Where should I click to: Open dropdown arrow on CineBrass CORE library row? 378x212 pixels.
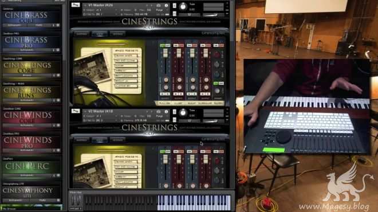54,25
